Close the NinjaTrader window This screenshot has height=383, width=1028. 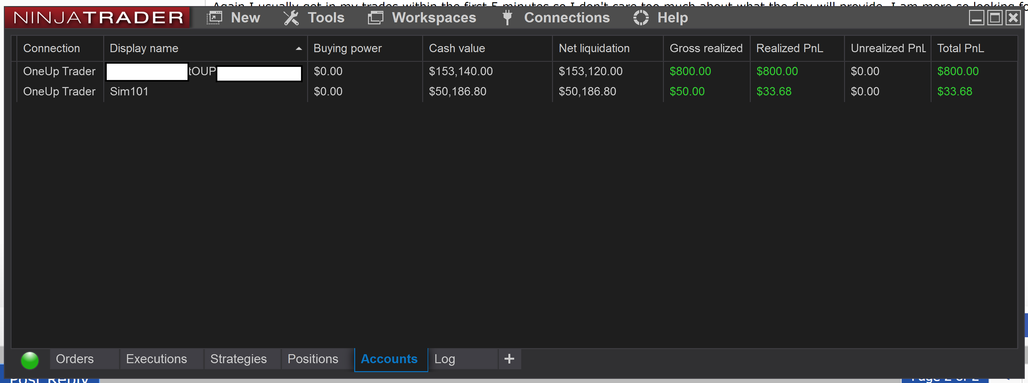tap(1013, 18)
